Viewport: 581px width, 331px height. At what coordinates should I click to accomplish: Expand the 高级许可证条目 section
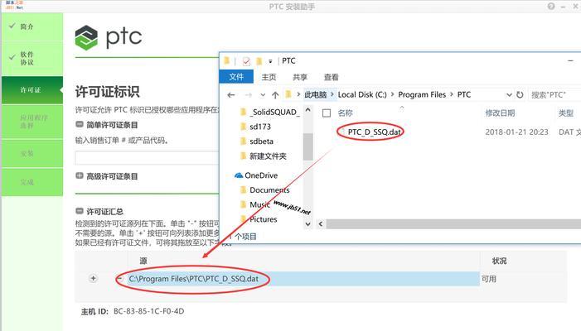(x=80, y=175)
